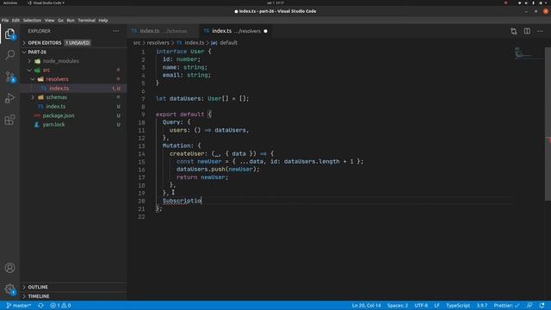Image resolution: width=551 pixels, height=310 pixels.
Task: Open Visual Studio Code app menu in top bar
Action: coord(46,3)
